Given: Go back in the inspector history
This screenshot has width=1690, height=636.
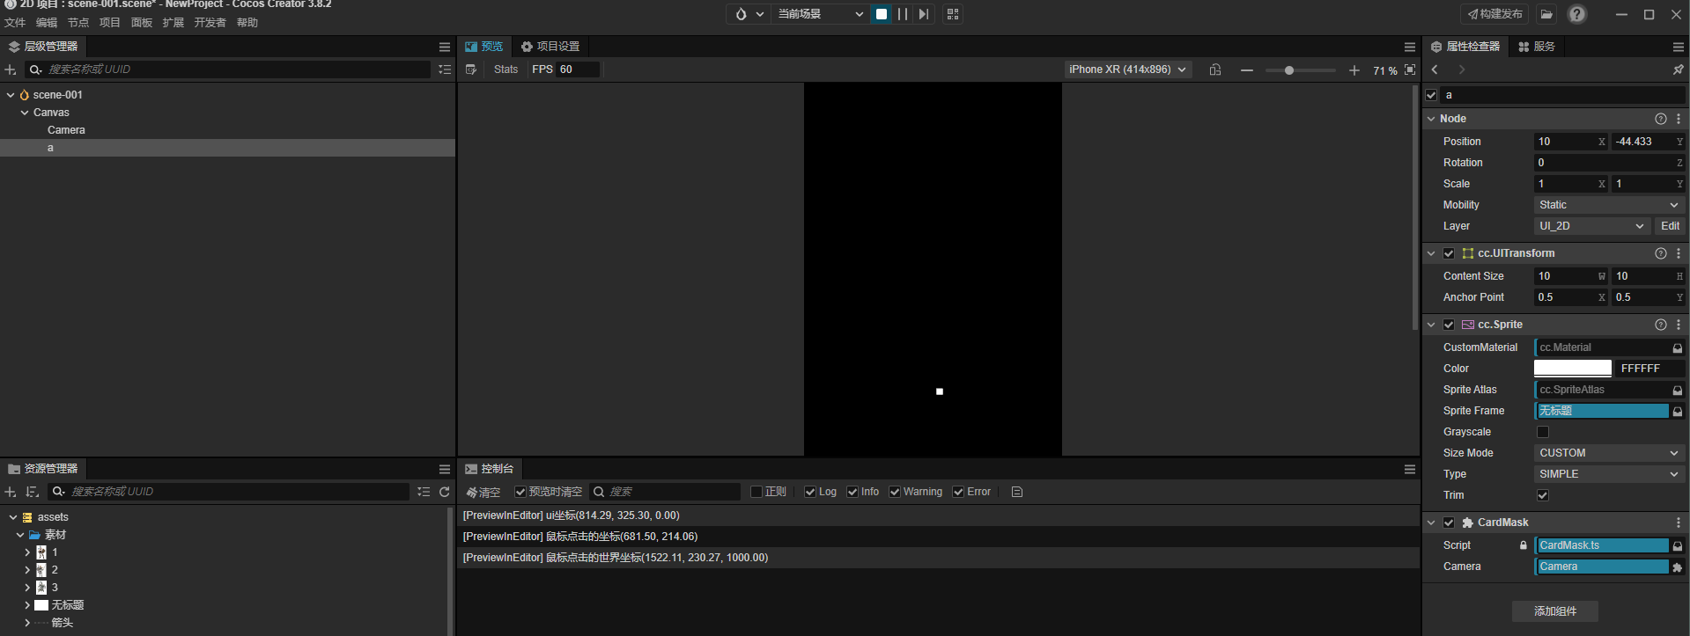Looking at the screenshot, I should [1435, 69].
